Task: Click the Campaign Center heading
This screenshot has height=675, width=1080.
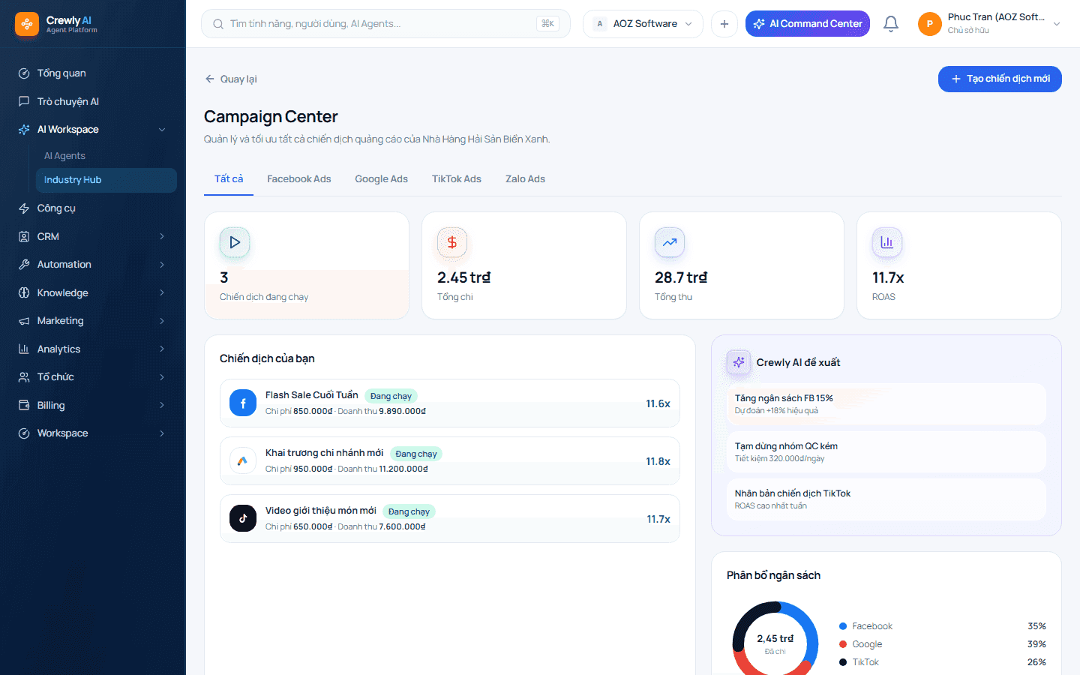Action: [x=271, y=117]
